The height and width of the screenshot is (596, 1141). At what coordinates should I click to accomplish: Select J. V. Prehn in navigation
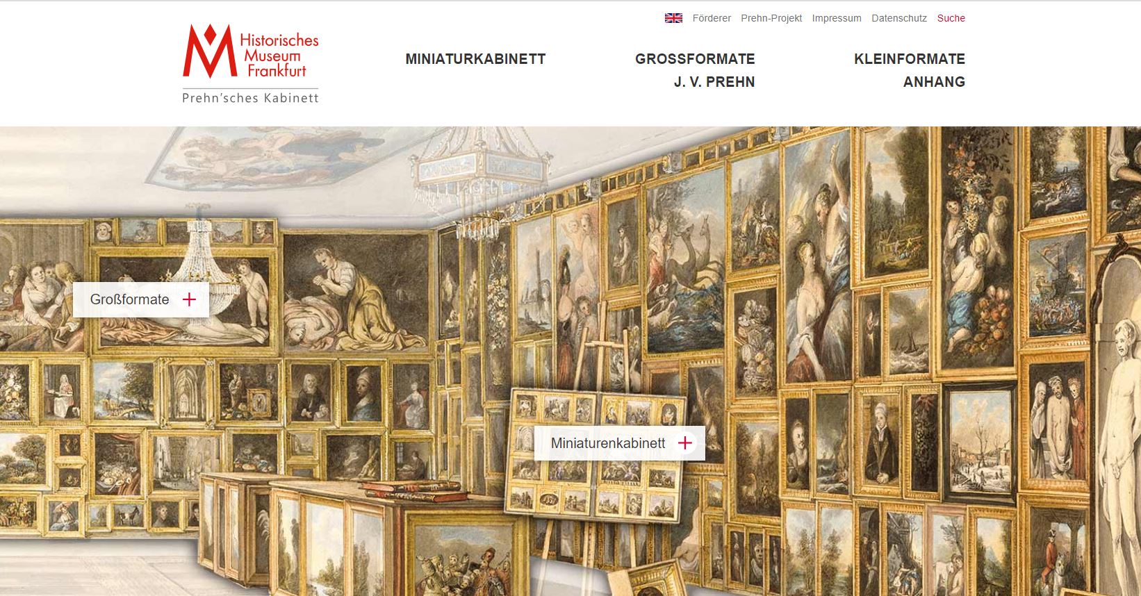[714, 82]
